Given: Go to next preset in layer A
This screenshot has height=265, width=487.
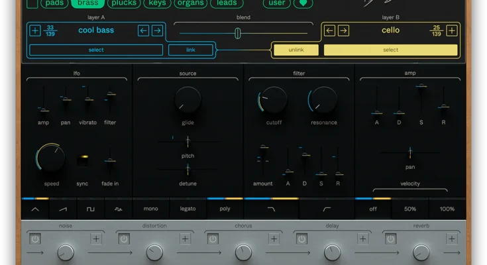Looking at the screenshot, I should click(157, 30).
